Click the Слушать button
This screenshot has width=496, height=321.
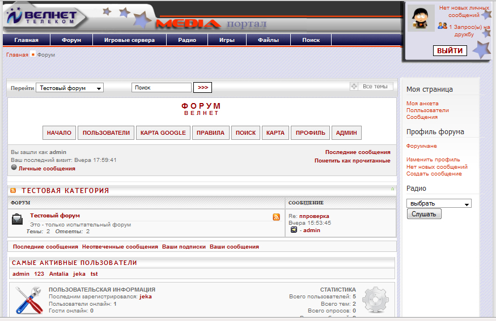tap(424, 214)
